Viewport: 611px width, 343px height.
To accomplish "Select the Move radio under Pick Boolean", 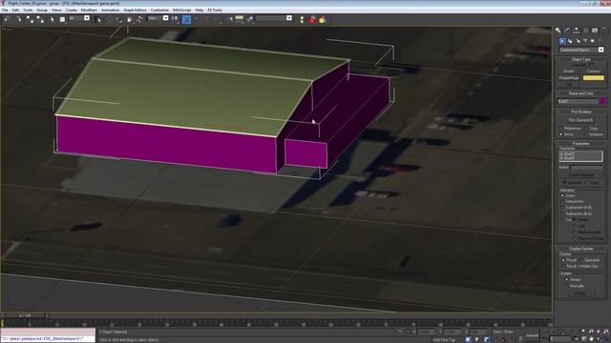I will 562,134.
